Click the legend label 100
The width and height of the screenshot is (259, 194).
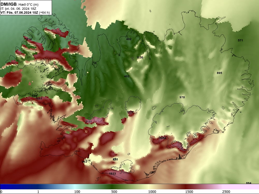pyautogui.click(x=77, y=192)
